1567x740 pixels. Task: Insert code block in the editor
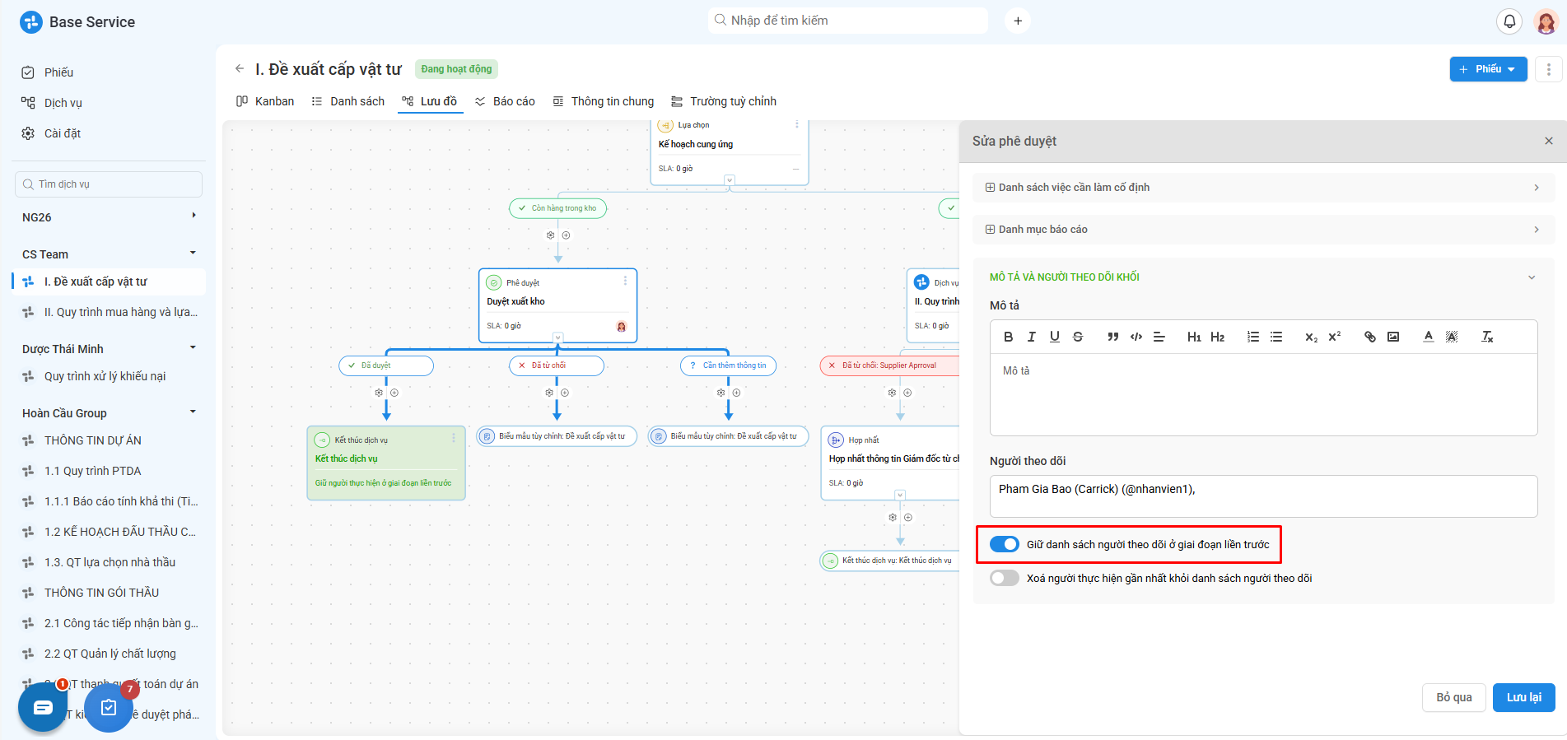click(x=1136, y=337)
